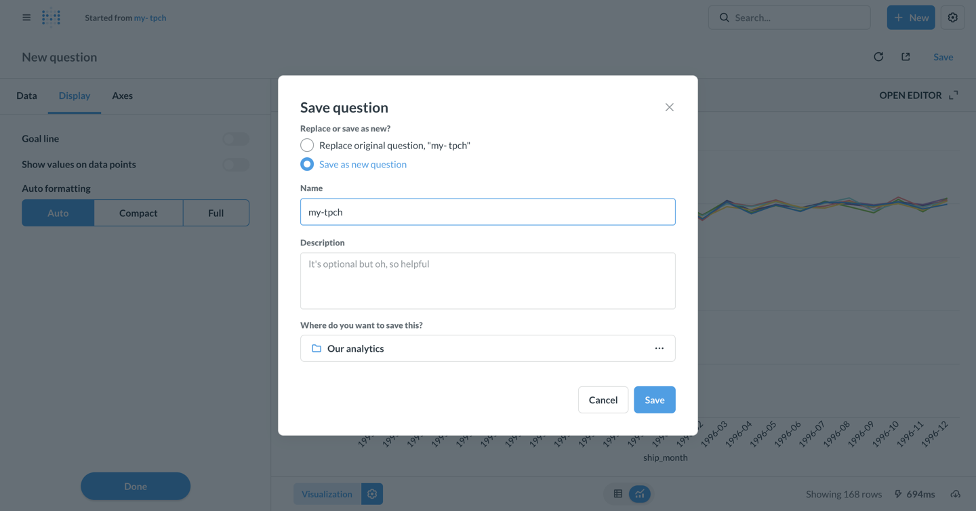Open the hamburger sidebar menu
The image size is (976, 511).
(x=26, y=18)
